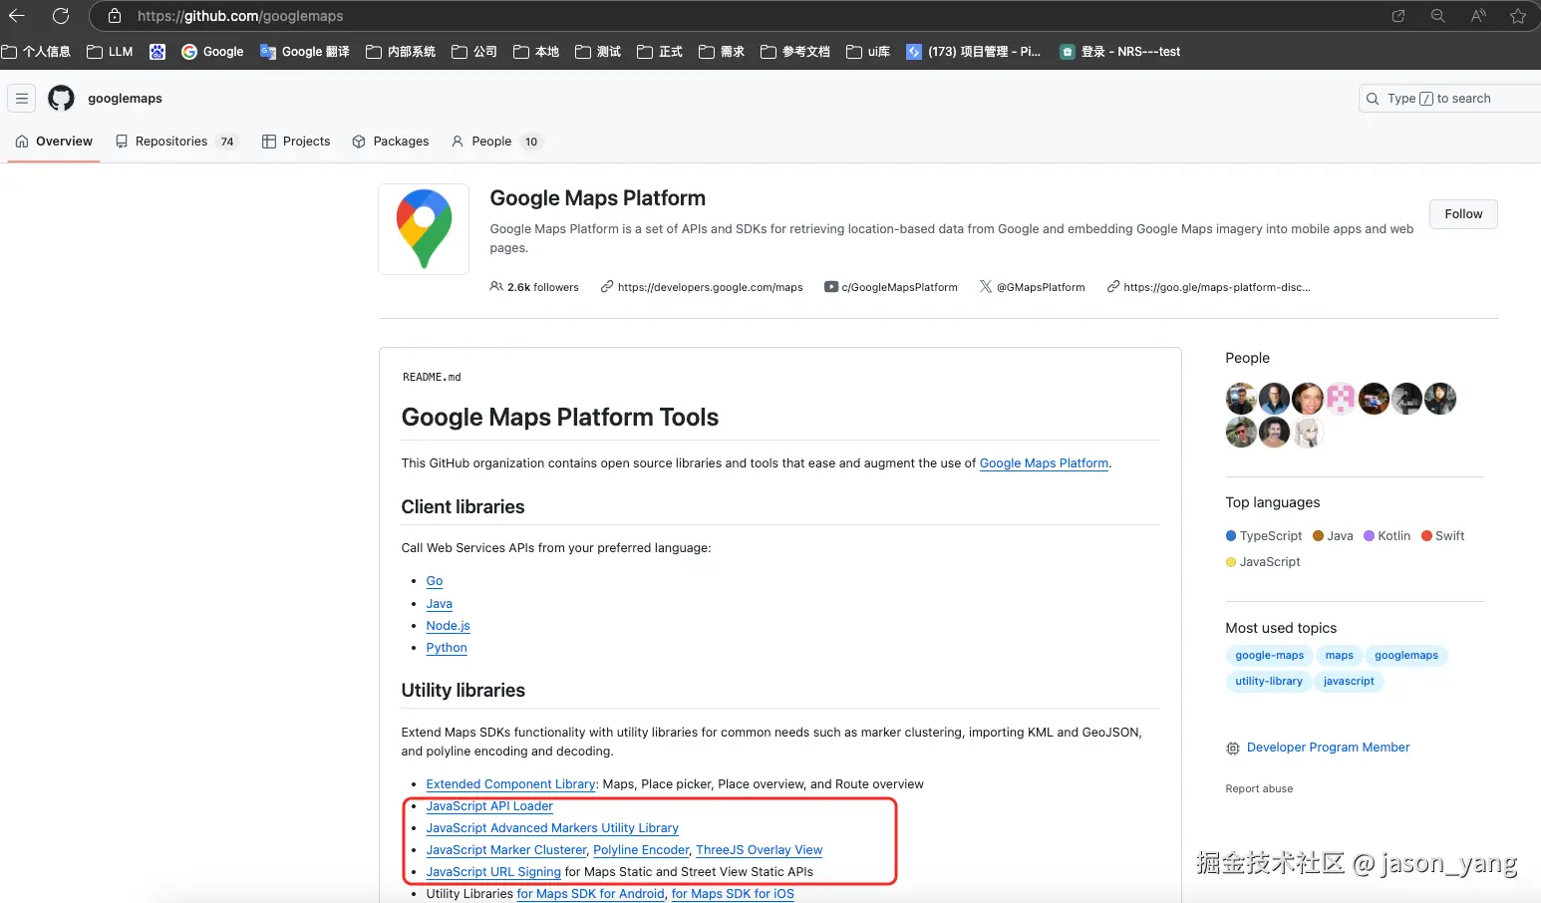Open the GitHub hamburger navigation menu

coord(22,99)
